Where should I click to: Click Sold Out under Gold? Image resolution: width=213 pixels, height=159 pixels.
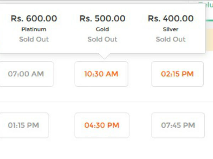[x=102, y=39]
